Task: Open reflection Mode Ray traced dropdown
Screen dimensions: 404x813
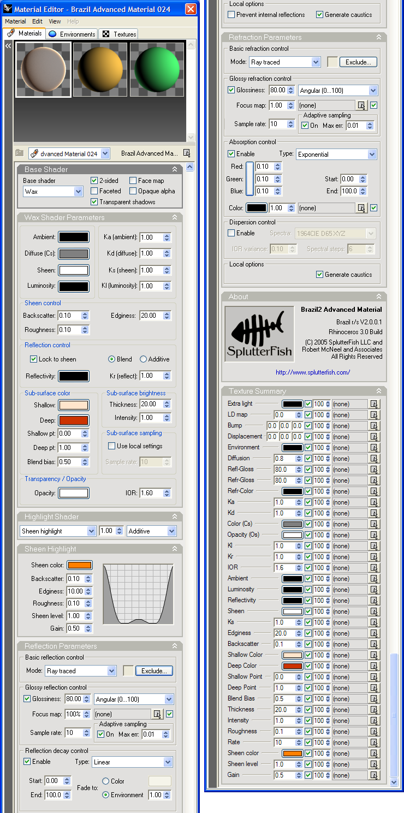Action: [x=81, y=671]
